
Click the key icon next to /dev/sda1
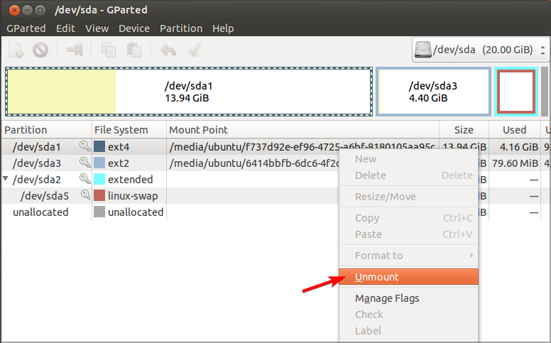(85, 146)
